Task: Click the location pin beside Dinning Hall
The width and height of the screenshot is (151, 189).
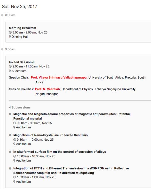Action: (10, 37)
